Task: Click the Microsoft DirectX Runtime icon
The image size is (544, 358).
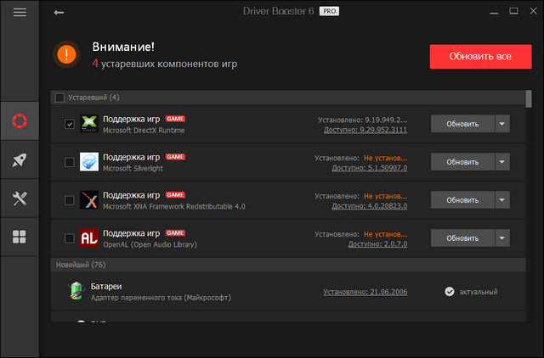Action: click(x=88, y=124)
